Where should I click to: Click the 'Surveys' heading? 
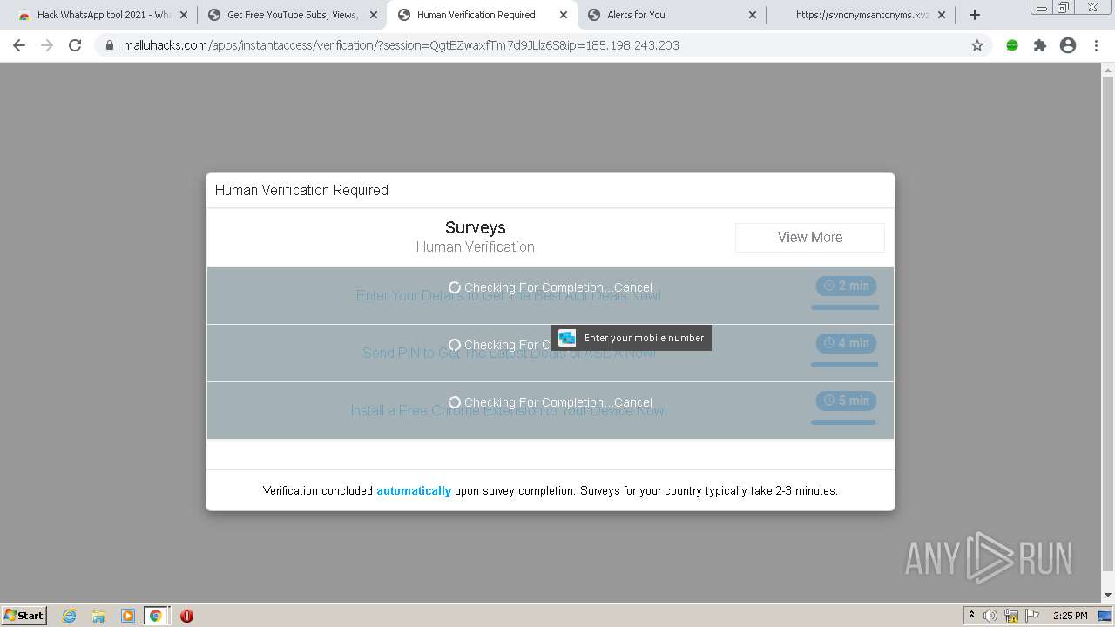476,227
